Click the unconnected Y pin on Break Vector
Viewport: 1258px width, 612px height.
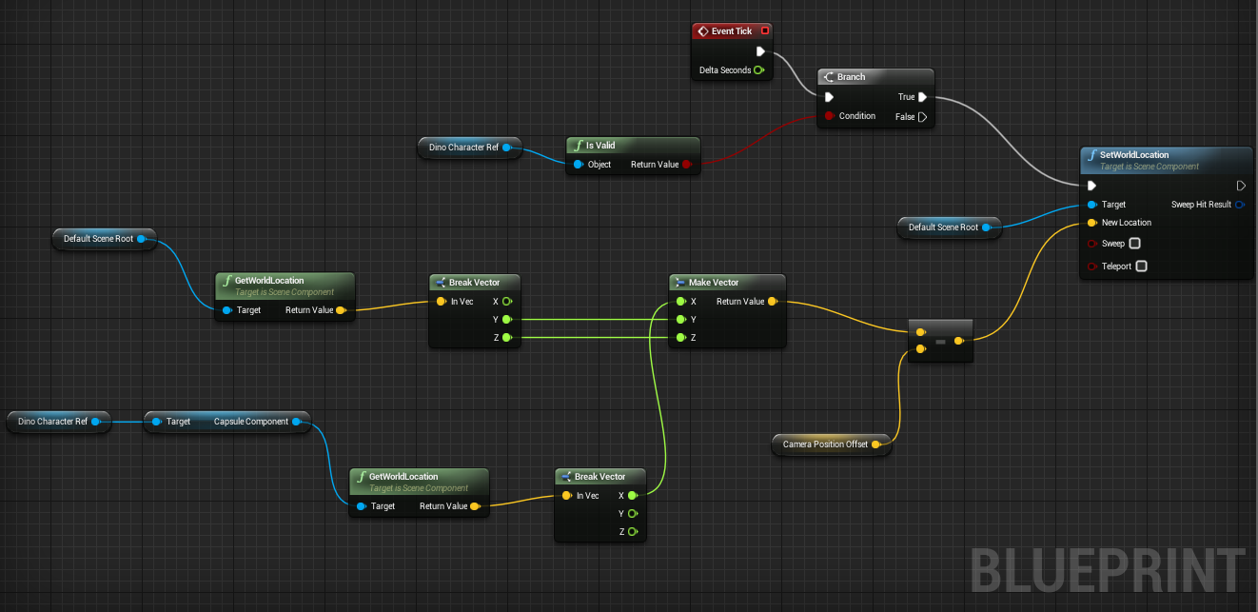633,514
